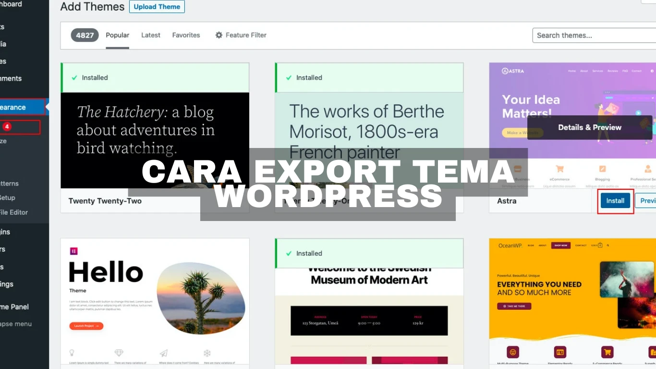Click Collapse menu in the sidebar
Viewport: 656px width, 369px height.
pyautogui.click(x=16, y=324)
